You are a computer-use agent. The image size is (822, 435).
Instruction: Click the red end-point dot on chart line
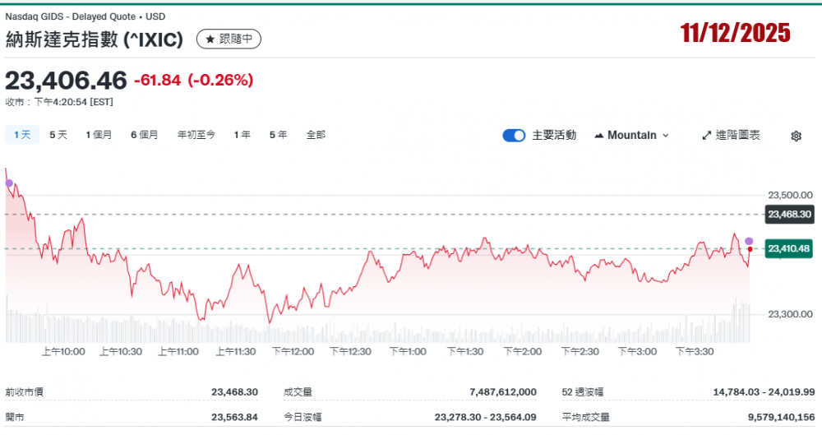(750, 248)
